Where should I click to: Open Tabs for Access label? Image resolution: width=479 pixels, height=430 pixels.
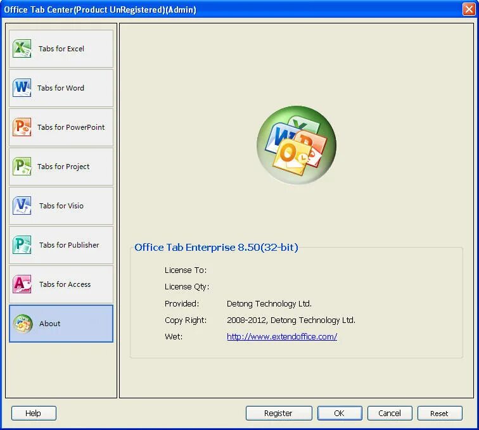click(x=65, y=284)
